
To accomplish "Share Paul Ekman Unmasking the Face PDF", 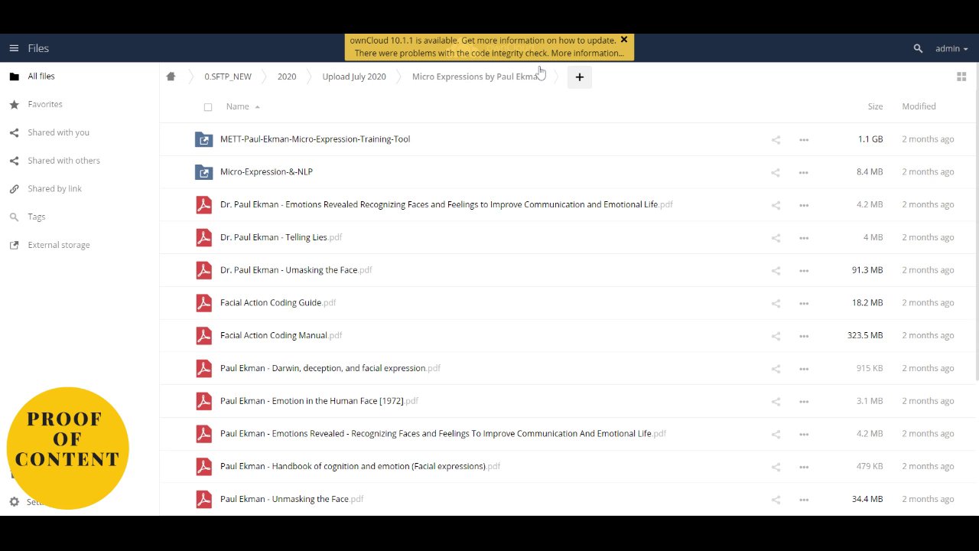I will click(776, 500).
